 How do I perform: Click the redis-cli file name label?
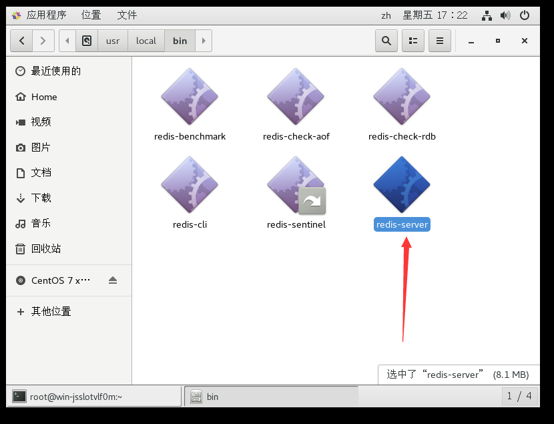pos(190,225)
